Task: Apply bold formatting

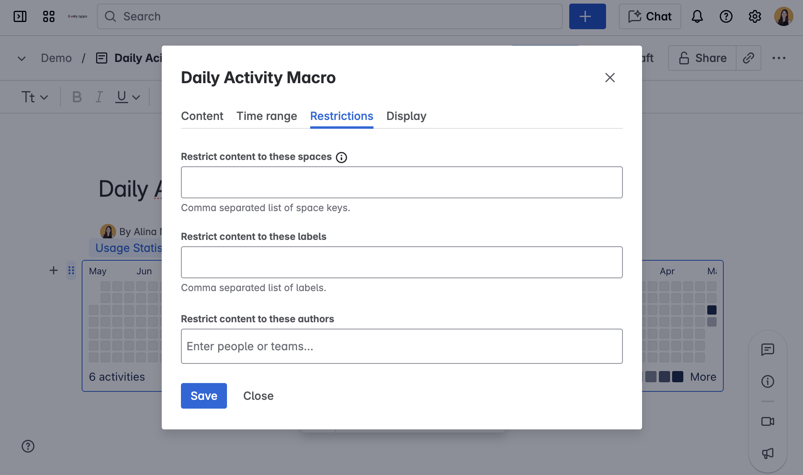Action: (x=76, y=96)
